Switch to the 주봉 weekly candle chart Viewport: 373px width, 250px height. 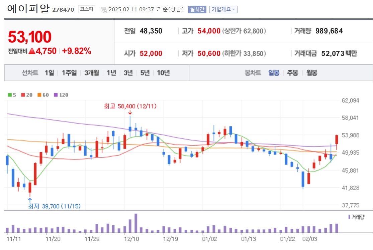pyautogui.click(x=293, y=73)
